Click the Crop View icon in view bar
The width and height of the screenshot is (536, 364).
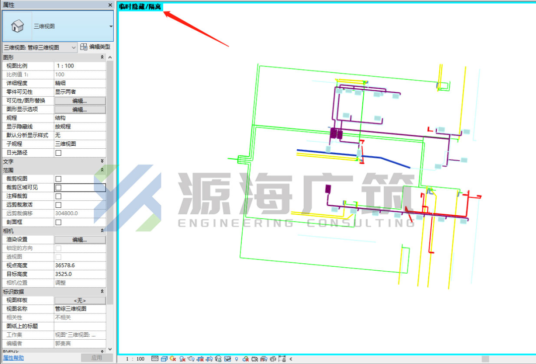point(201,359)
